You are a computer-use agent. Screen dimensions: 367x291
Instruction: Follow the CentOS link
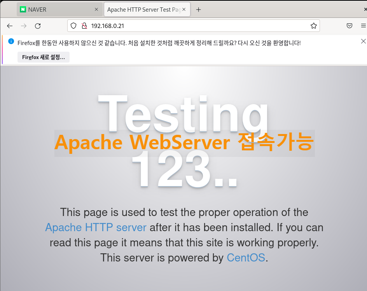[x=246, y=258]
